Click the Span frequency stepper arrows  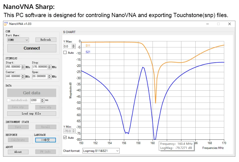[49, 76]
